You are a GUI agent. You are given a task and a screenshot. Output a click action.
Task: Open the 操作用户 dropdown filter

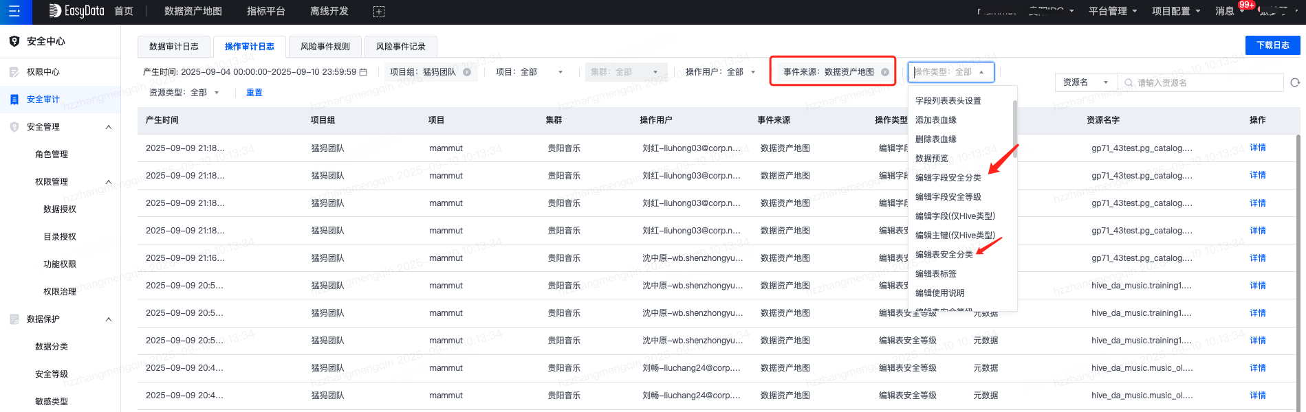(720, 72)
